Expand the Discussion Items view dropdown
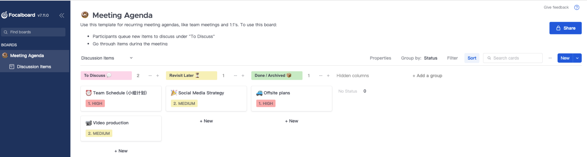 click(131, 58)
